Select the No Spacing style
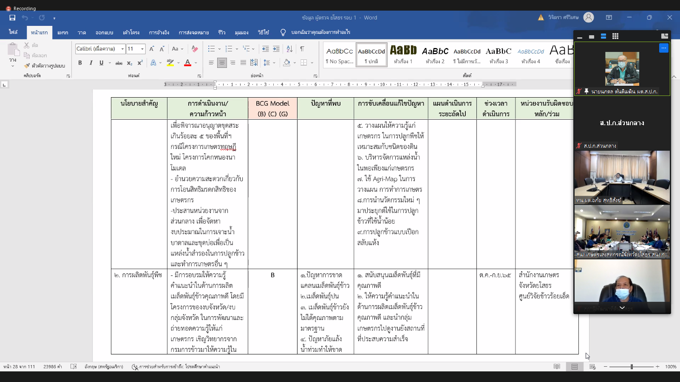The image size is (680, 382). [x=339, y=55]
